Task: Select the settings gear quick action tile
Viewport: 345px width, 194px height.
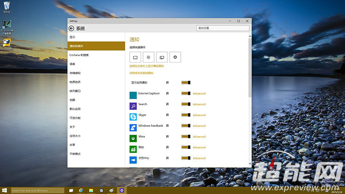Action: click(175, 57)
